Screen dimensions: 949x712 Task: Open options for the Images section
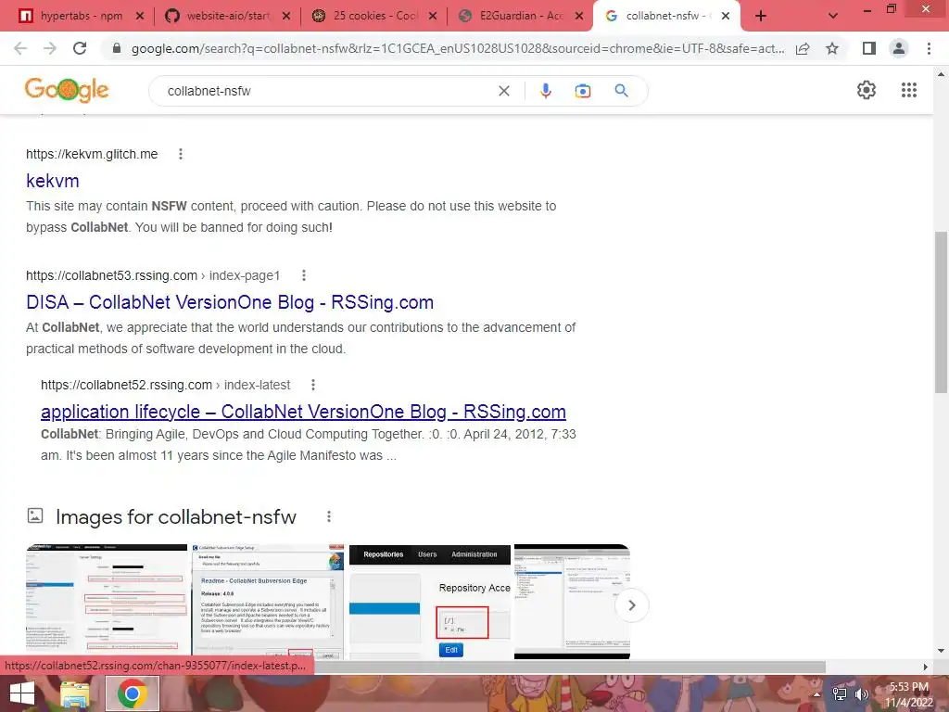pos(329,516)
